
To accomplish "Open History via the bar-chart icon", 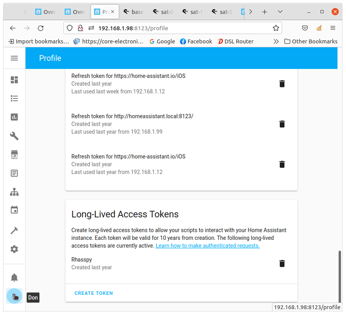I will click(x=14, y=117).
